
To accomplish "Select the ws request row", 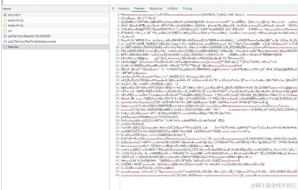I will click(x=55, y=31).
